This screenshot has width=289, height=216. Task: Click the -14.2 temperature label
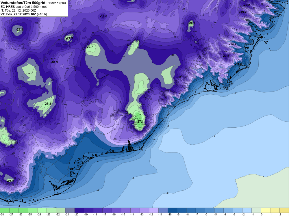pos(233,44)
